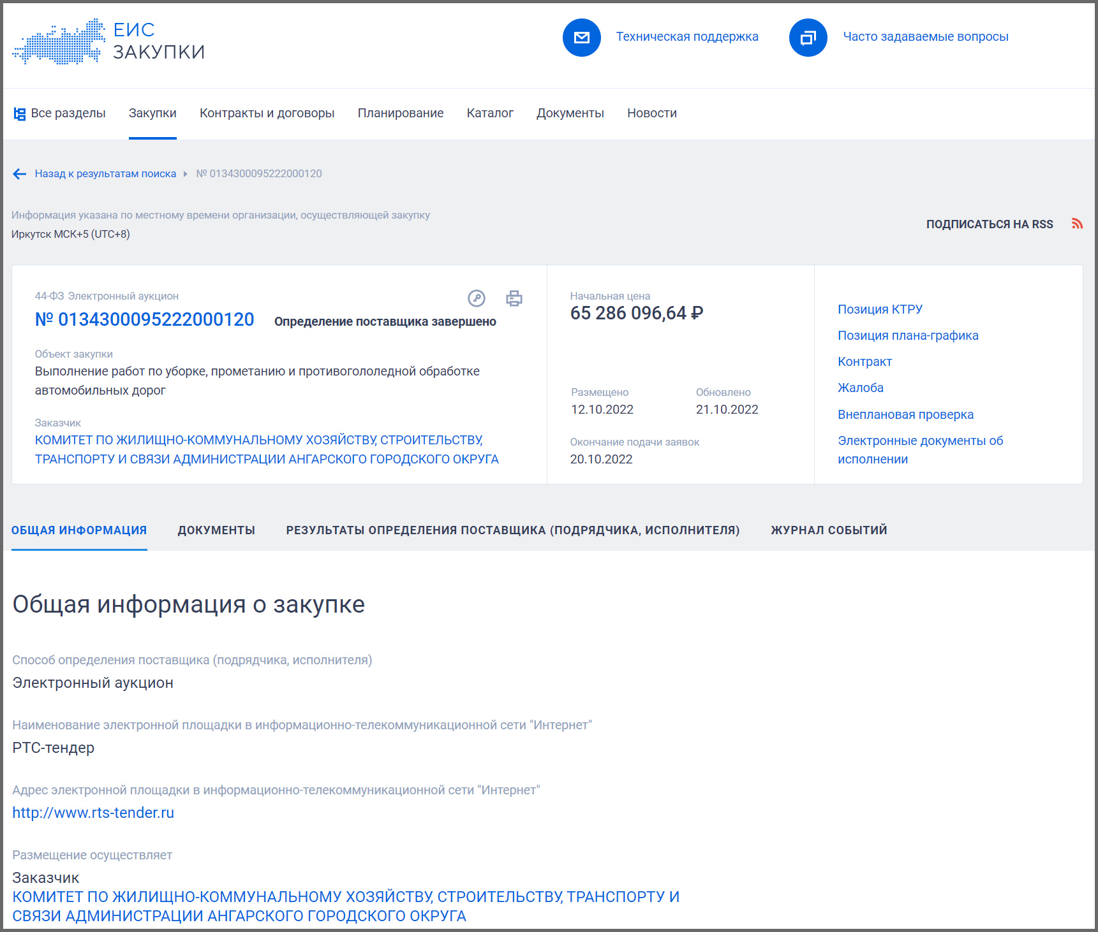Open Позиция КТРУ link
Image resolution: width=1098 pixels, height=932 pixels.
click(880, 309)
